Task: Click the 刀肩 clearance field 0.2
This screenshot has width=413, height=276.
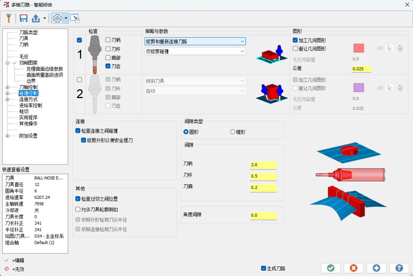Action: click(x=263, y=188)
